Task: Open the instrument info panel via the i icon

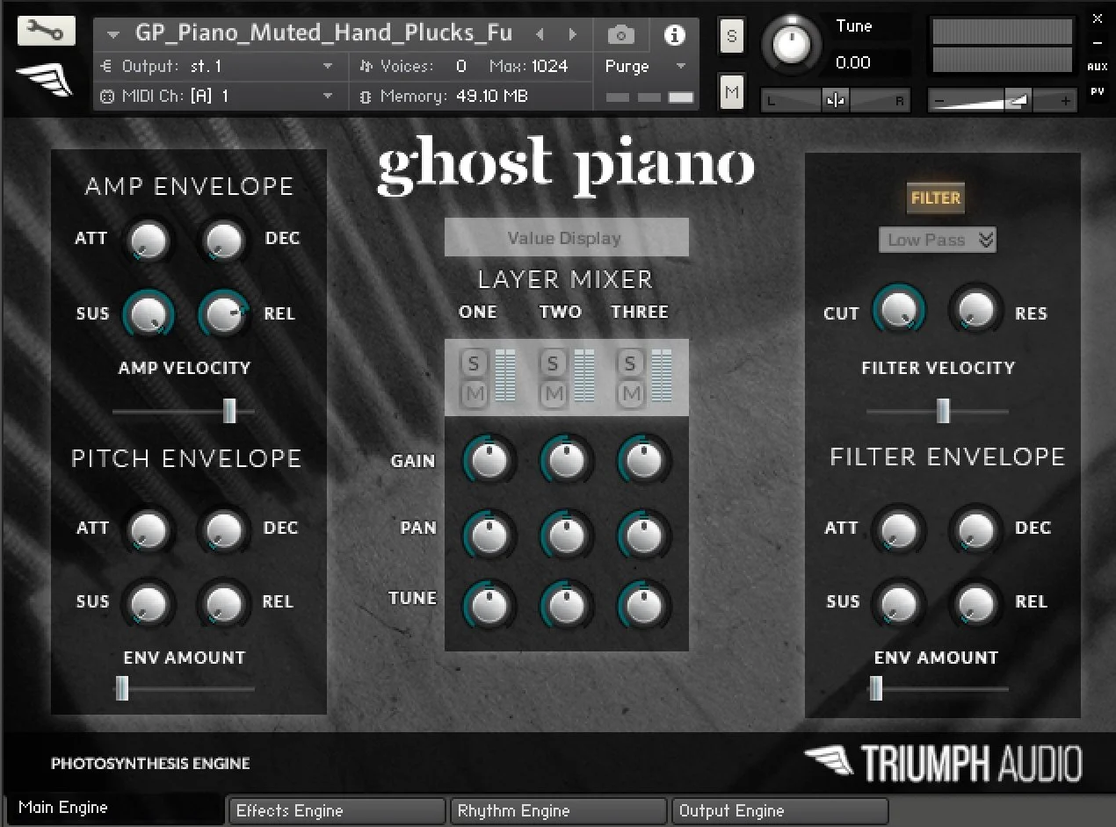Action: [673, 33]
